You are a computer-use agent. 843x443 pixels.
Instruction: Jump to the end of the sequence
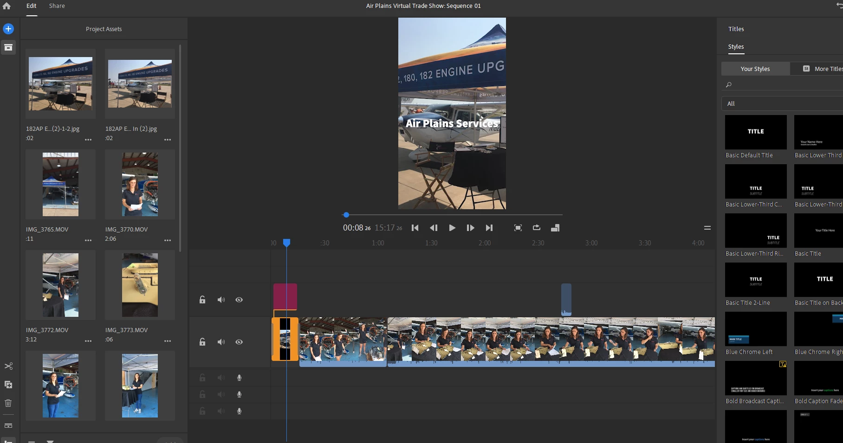[489, 228]
